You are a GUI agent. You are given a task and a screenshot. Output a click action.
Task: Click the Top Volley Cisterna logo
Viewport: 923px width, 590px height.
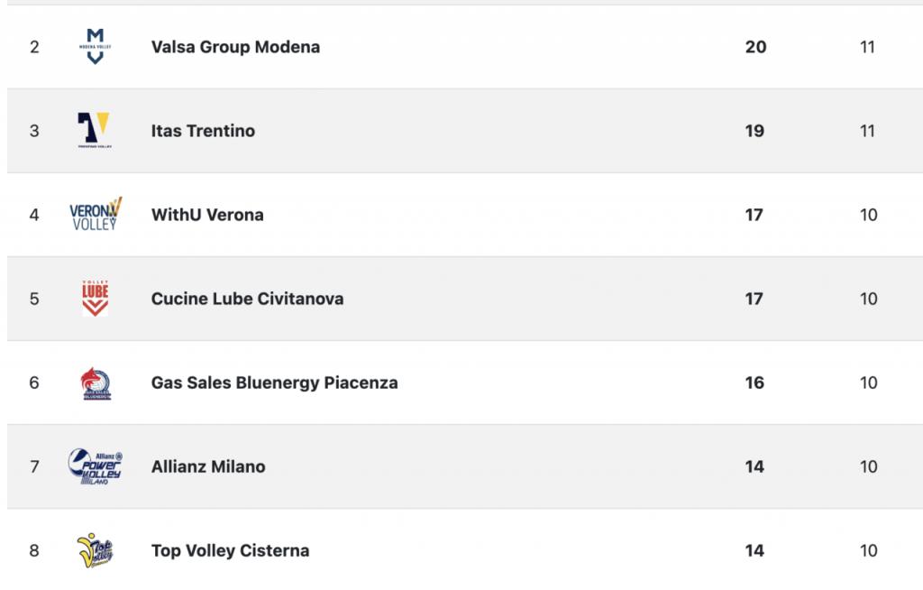95,550
